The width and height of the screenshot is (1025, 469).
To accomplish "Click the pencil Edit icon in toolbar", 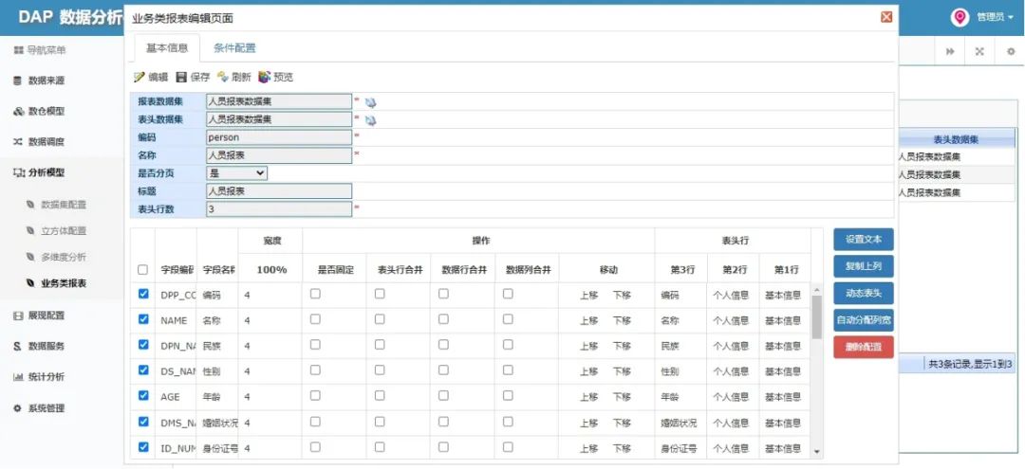I will (140, 77).
